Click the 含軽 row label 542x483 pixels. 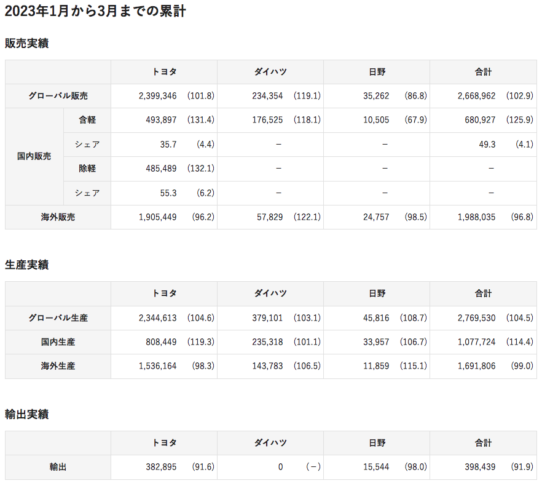pos(87,120)
